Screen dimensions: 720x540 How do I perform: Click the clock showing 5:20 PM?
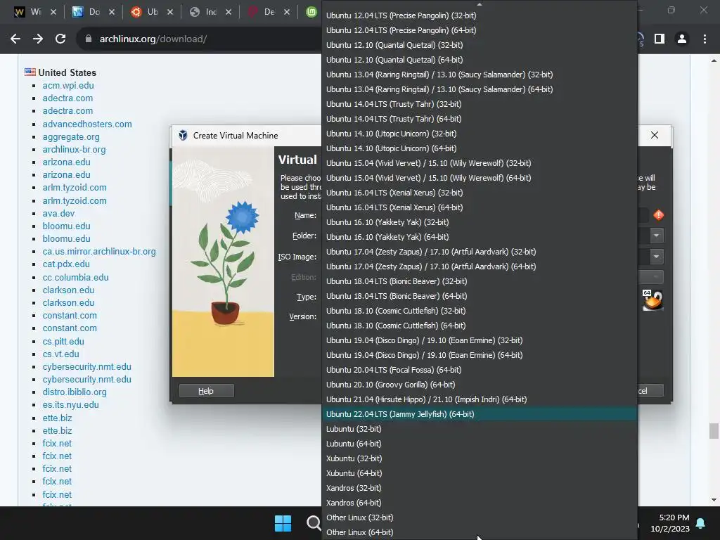pos(674,517)
